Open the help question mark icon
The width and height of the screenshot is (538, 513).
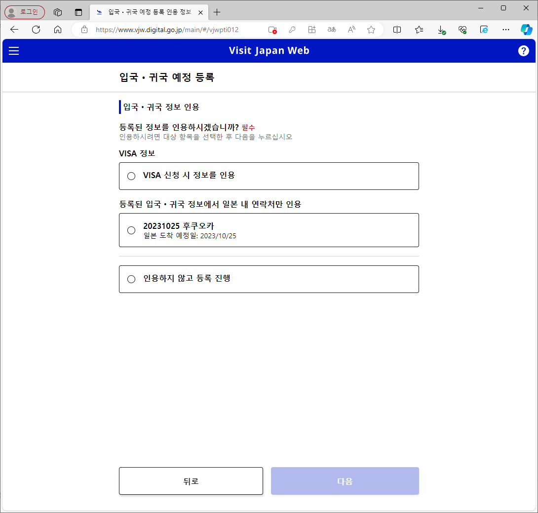click(x=523, y=51)
